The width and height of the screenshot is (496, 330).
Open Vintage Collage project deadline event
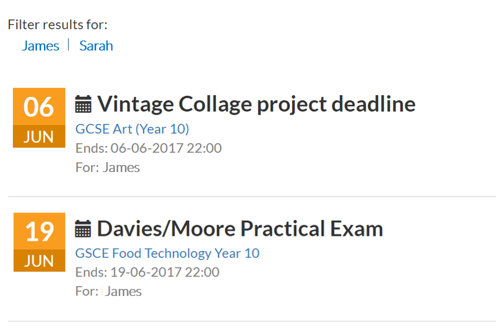pyautogui.click(x=256, y=104)
